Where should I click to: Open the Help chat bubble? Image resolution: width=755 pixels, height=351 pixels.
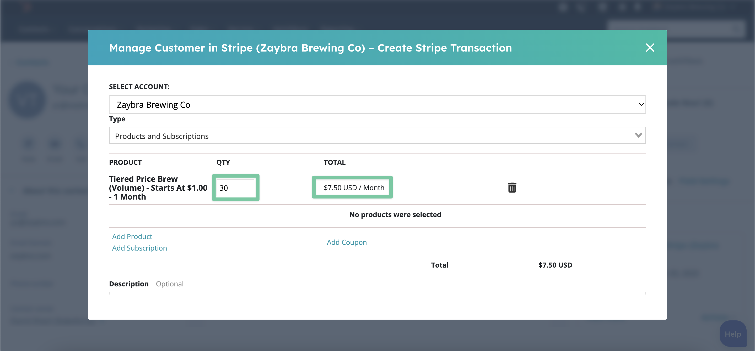click(x=733, y=334)
